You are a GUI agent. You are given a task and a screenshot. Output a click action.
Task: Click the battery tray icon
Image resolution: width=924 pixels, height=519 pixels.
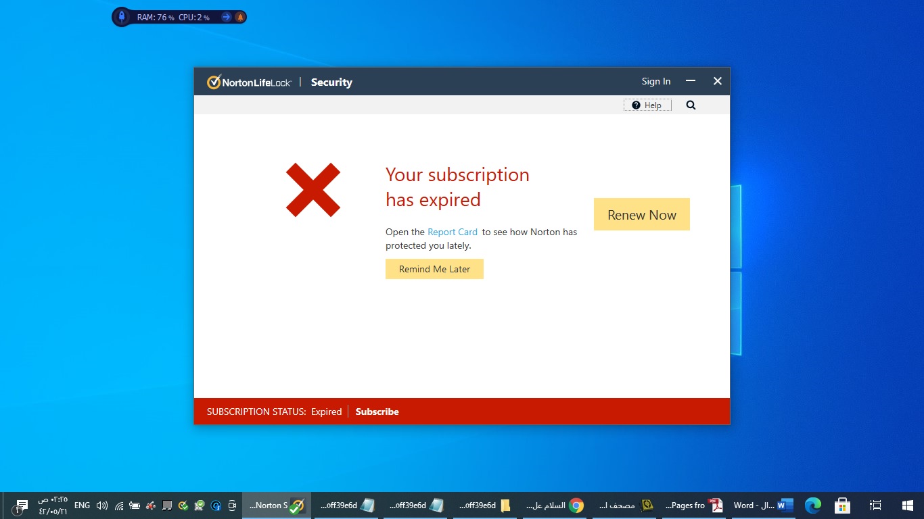click(135, 505)
